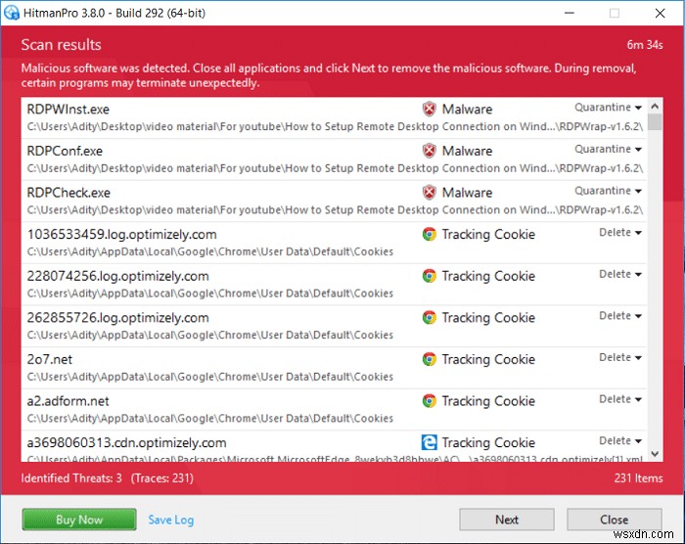Select the RDPCheck.exe file name

pos(68,193)
